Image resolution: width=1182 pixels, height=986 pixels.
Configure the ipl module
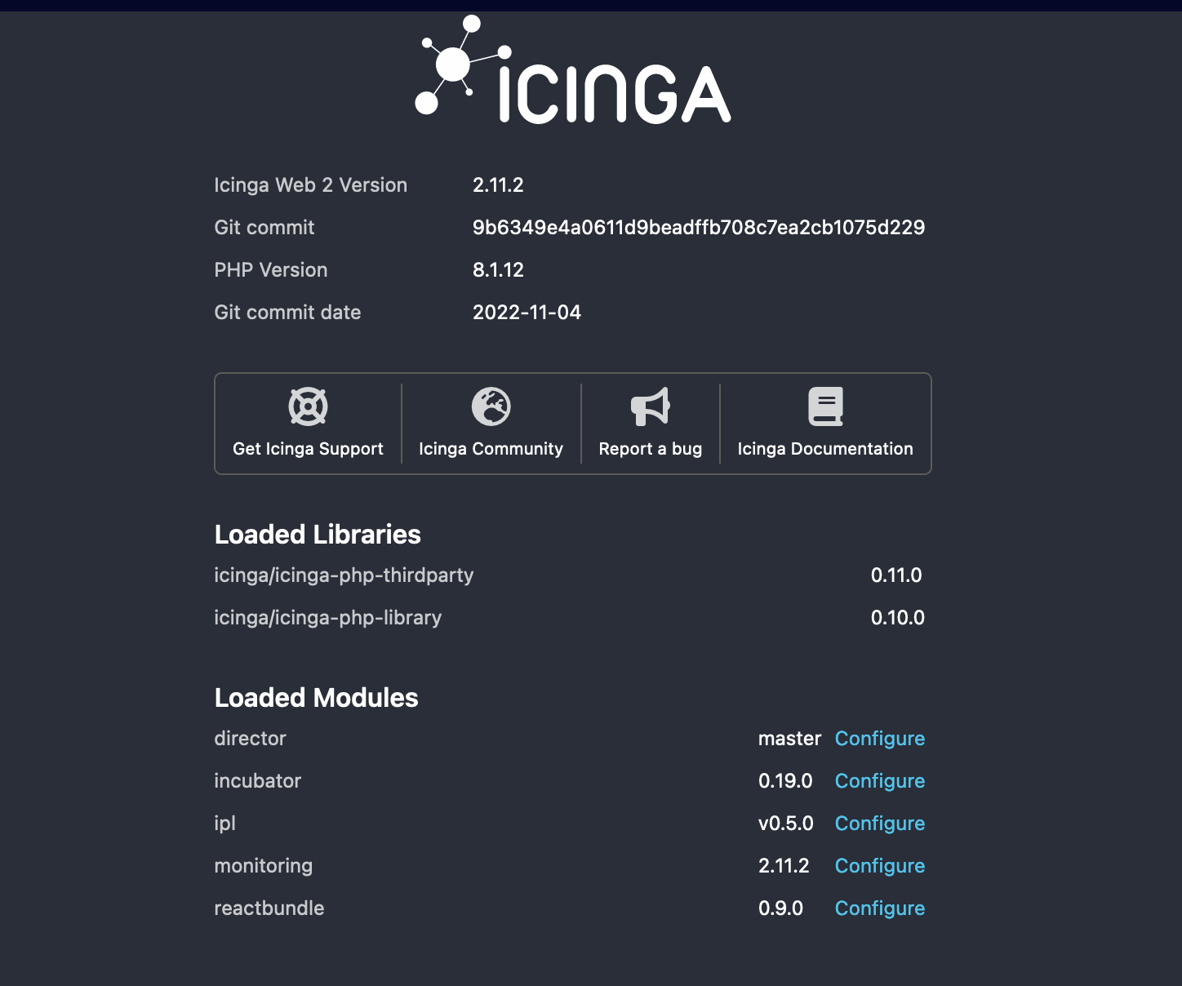click(x=880, y=823)
